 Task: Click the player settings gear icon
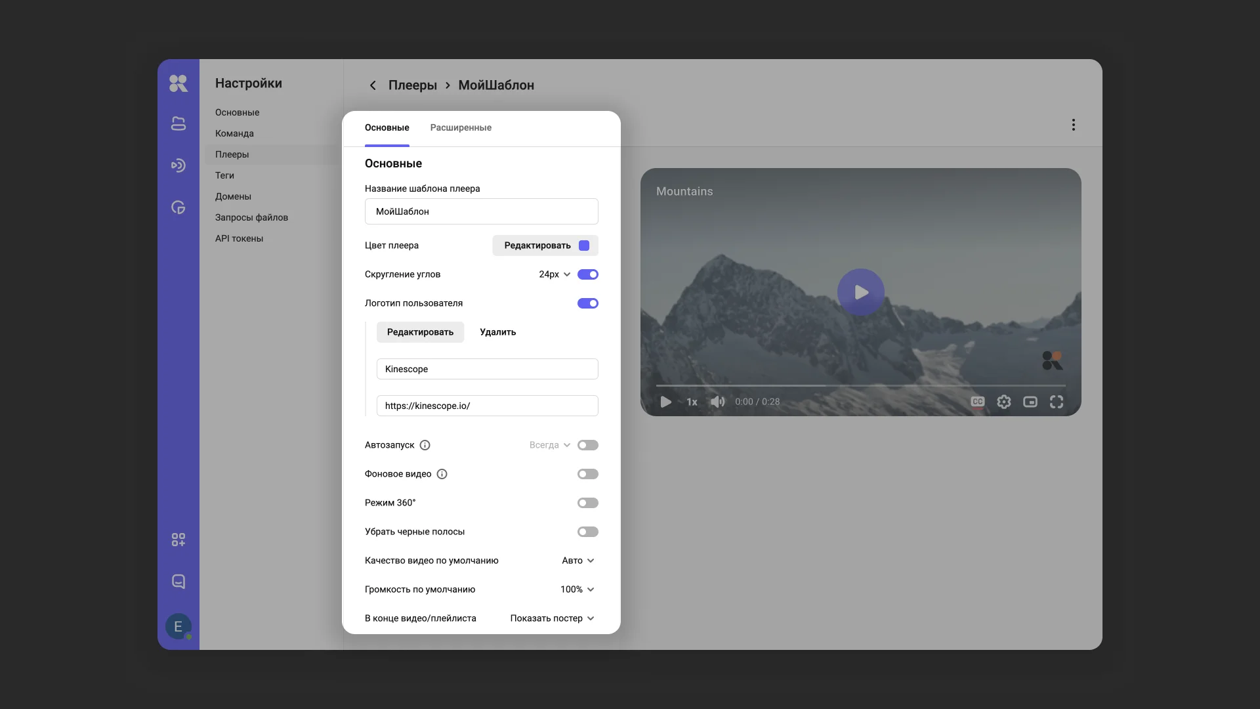(1003, 402)
